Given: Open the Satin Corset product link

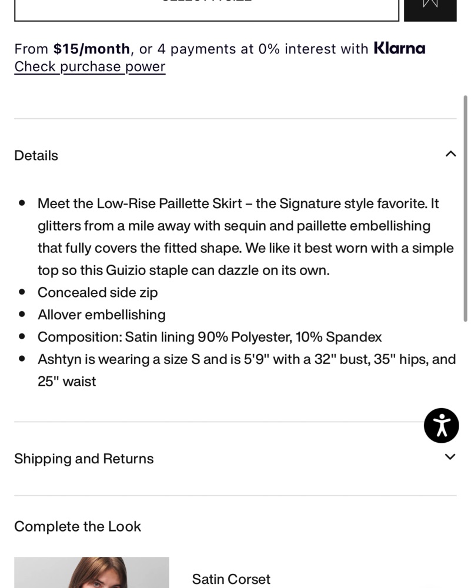Looking at the screenshot, I should coord(231,579).
